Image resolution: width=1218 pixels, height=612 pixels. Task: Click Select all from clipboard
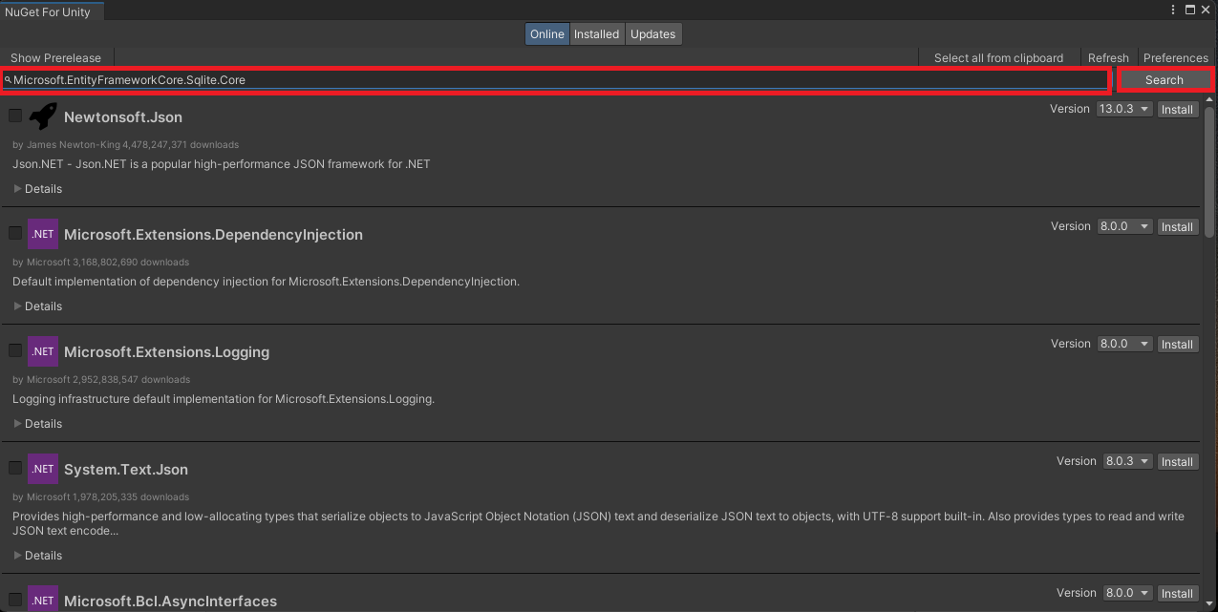pyautogui.click(x=998, y=58)
